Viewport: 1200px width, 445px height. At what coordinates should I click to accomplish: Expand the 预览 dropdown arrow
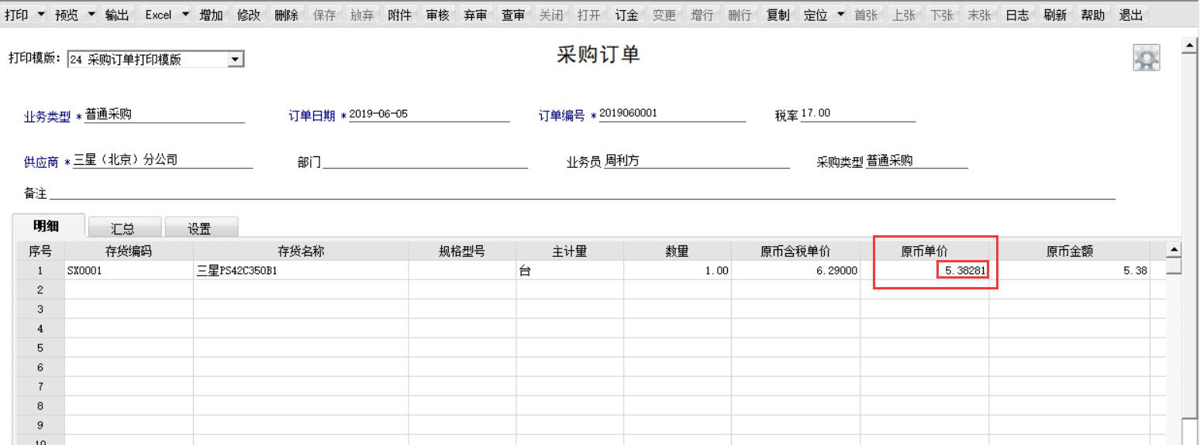click(x=91, y=15)
